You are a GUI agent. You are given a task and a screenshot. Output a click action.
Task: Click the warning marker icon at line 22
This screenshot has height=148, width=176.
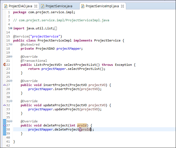pyautogui.click(x=5, y=65)
